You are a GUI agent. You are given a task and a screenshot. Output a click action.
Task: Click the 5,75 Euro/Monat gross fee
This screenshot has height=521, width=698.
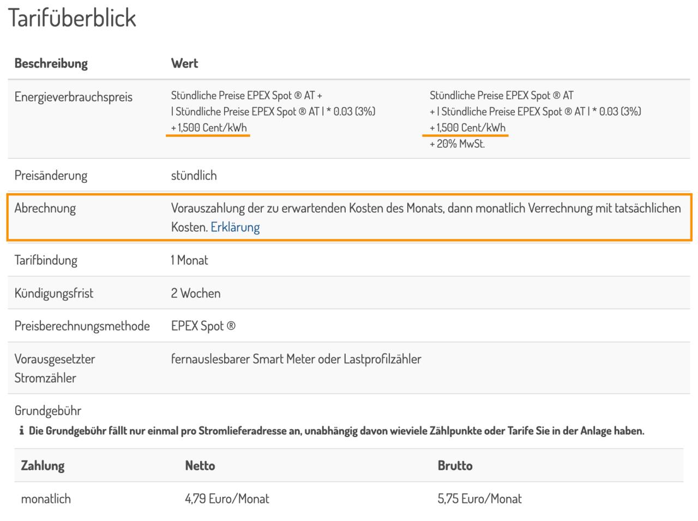pos(479,499)
